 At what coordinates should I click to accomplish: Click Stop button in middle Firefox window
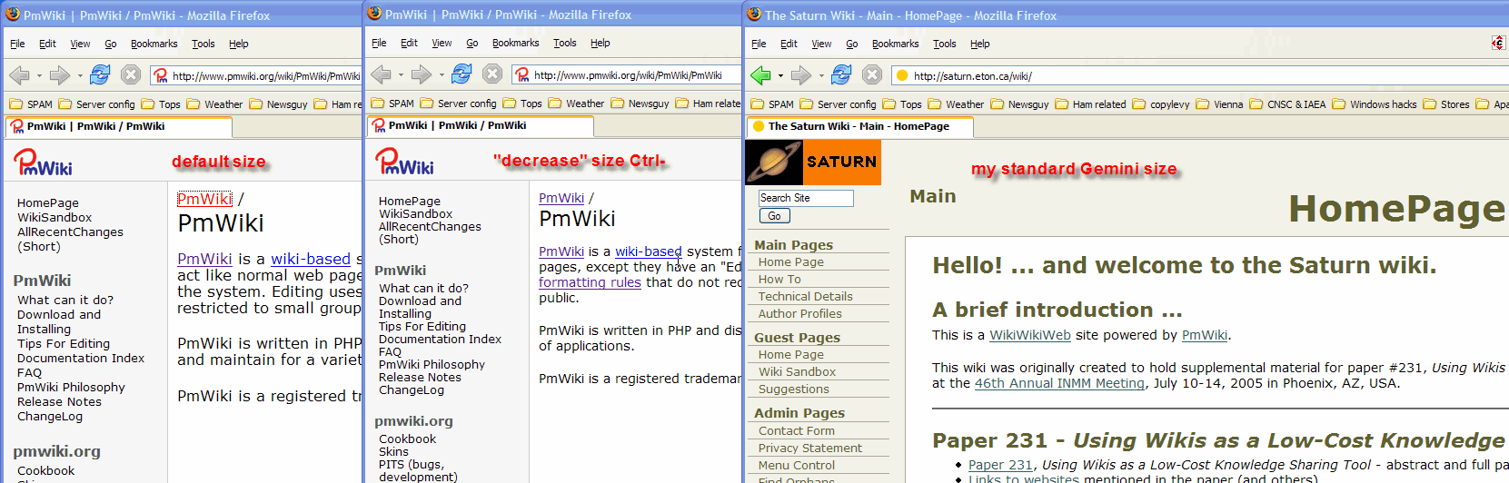click(x=492, y=74)
